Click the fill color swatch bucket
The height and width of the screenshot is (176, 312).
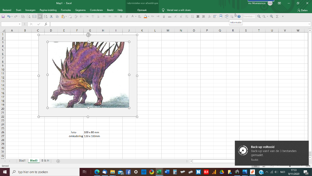[145, 17]
